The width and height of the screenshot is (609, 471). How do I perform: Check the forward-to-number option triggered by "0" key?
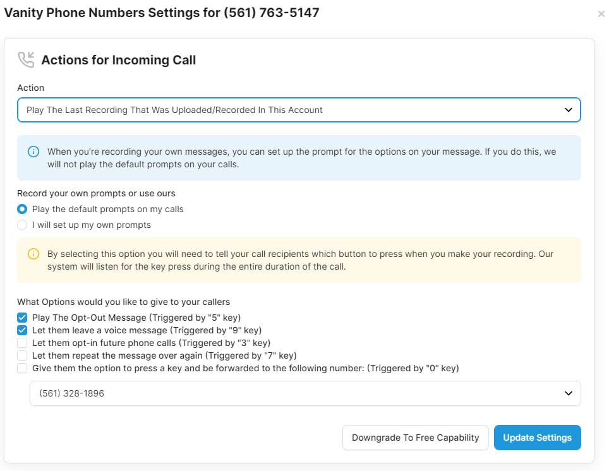pyautogui.click(x=23, y=368)
